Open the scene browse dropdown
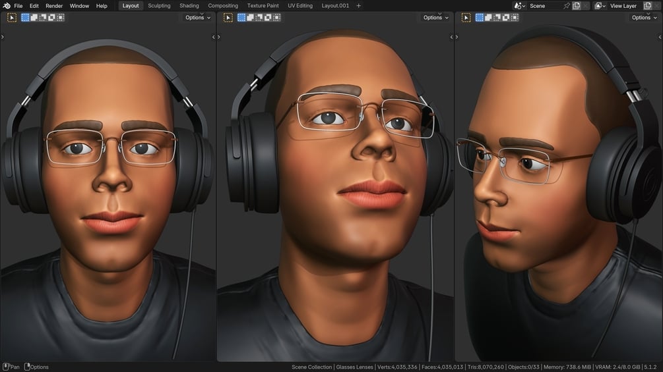Screen dimensions: 663x372 [520, 6]
